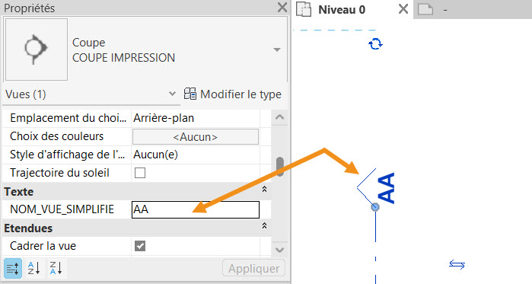Sort properties Z to A descending
This screenshot has height=284, width=532.
point(56,268)
